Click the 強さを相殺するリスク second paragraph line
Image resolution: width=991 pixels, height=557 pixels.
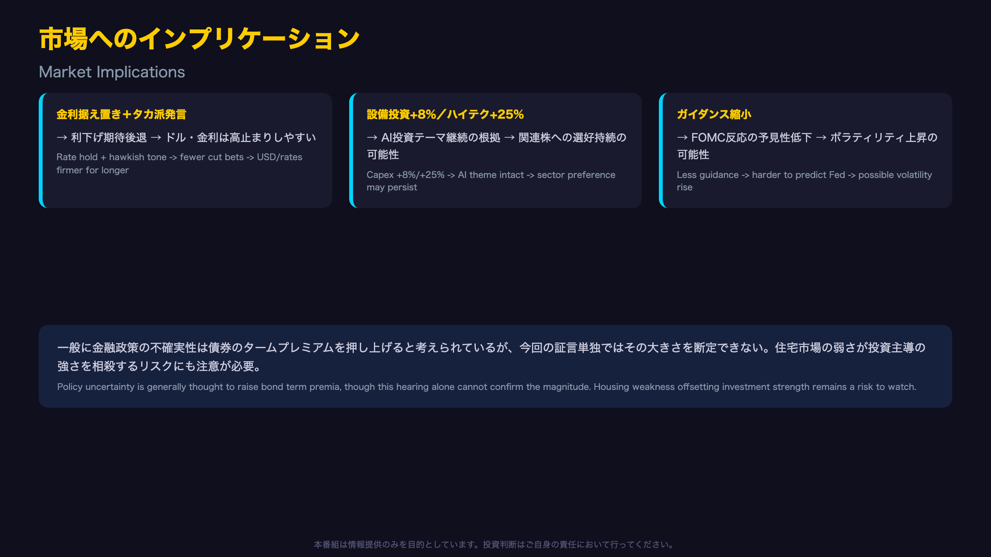(x=159, y=366)
